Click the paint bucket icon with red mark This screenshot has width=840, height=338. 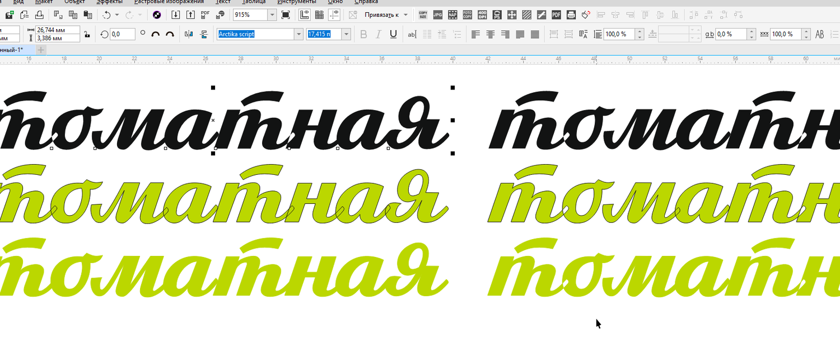tap(586, 15)
